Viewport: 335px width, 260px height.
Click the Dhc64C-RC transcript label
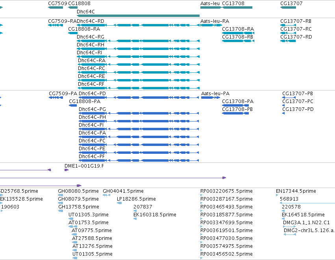click(x=91, y=68)
